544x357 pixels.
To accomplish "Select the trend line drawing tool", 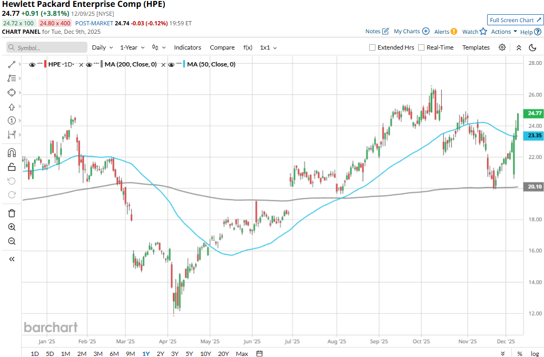I will [12, 64].
